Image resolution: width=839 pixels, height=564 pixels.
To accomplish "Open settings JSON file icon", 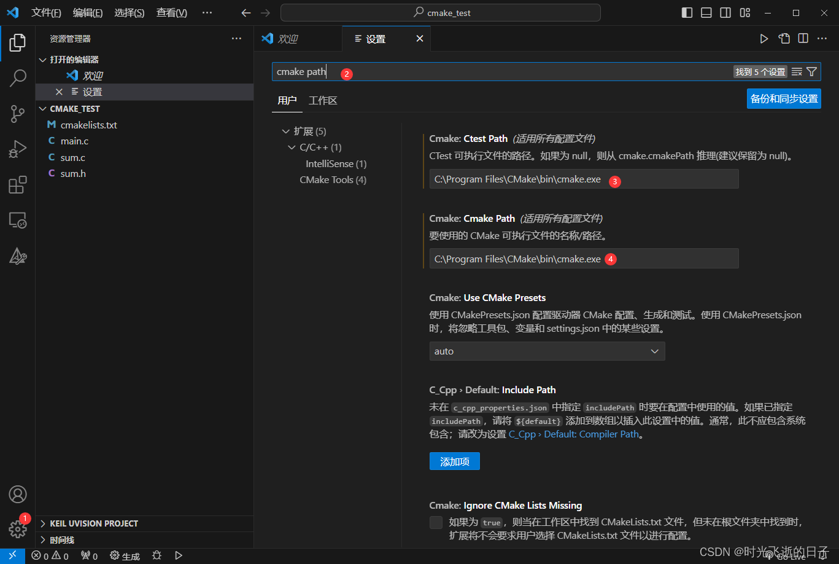I will pyautogui.click(x=784, y=39).
